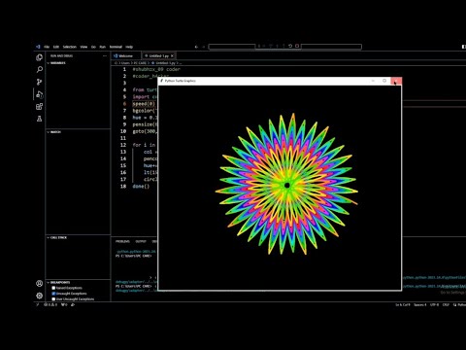
Task: Open the File menu
Action: [47, 47]
